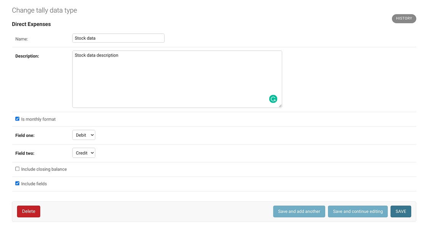Toggle the "Is monthly format" label
Image resolution: width=421 pixels, height=238 pixels.
click(39, 119)
